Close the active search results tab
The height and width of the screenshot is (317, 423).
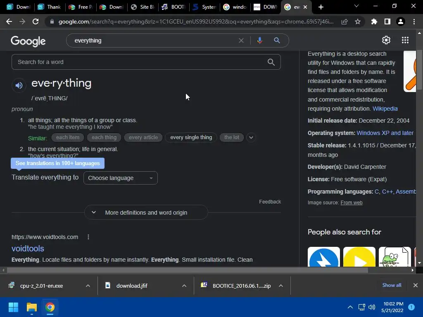[x=305, y=7]
